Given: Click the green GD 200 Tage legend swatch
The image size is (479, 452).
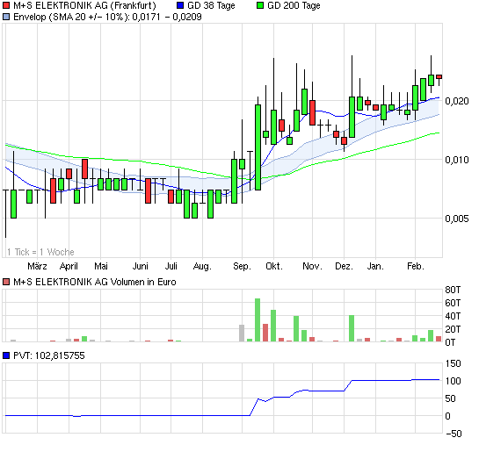Looking at the screenshot, I should point(260,5).
